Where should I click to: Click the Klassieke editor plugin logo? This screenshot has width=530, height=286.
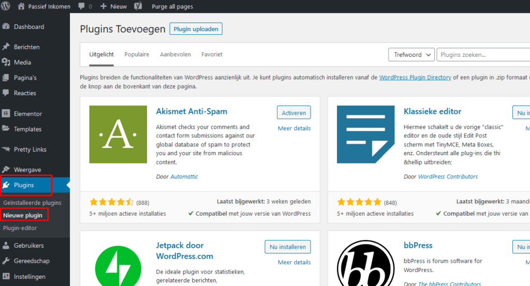point(366,134)
